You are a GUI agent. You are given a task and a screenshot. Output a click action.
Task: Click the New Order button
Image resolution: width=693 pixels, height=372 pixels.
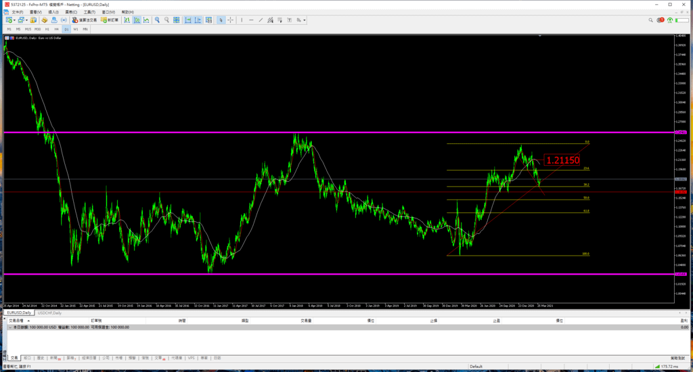(x=110, y=20)
